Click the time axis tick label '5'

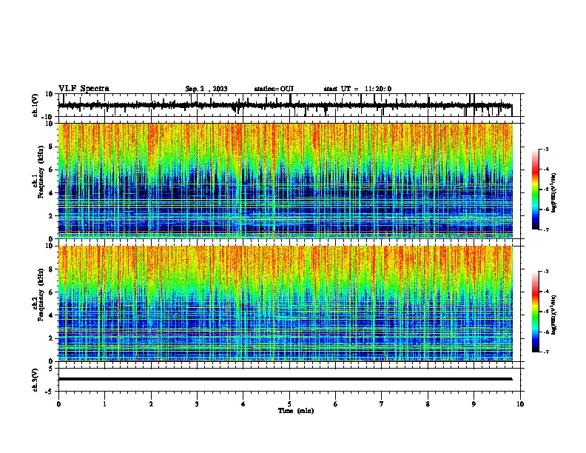pos(289,404)
